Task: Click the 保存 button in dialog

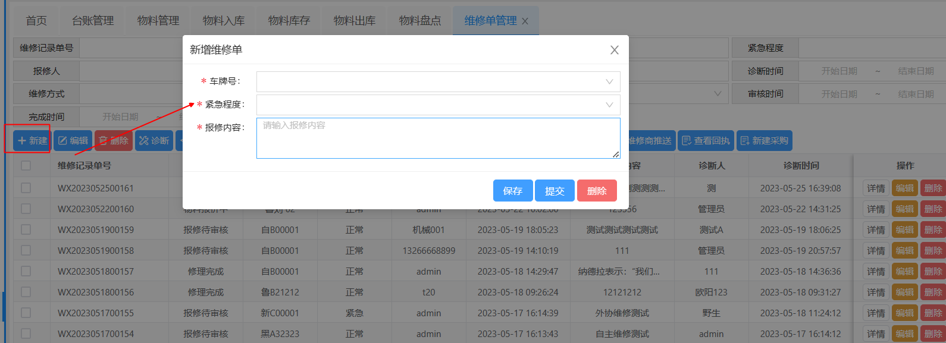Action: coord(512,191)
